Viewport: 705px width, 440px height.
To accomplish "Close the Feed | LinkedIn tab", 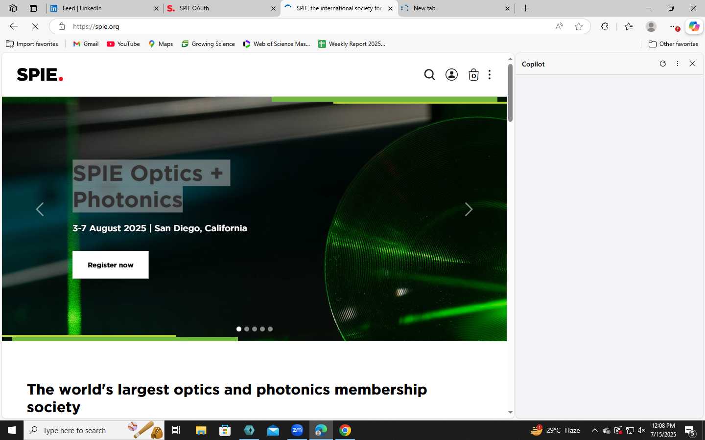I will point(156,8).
